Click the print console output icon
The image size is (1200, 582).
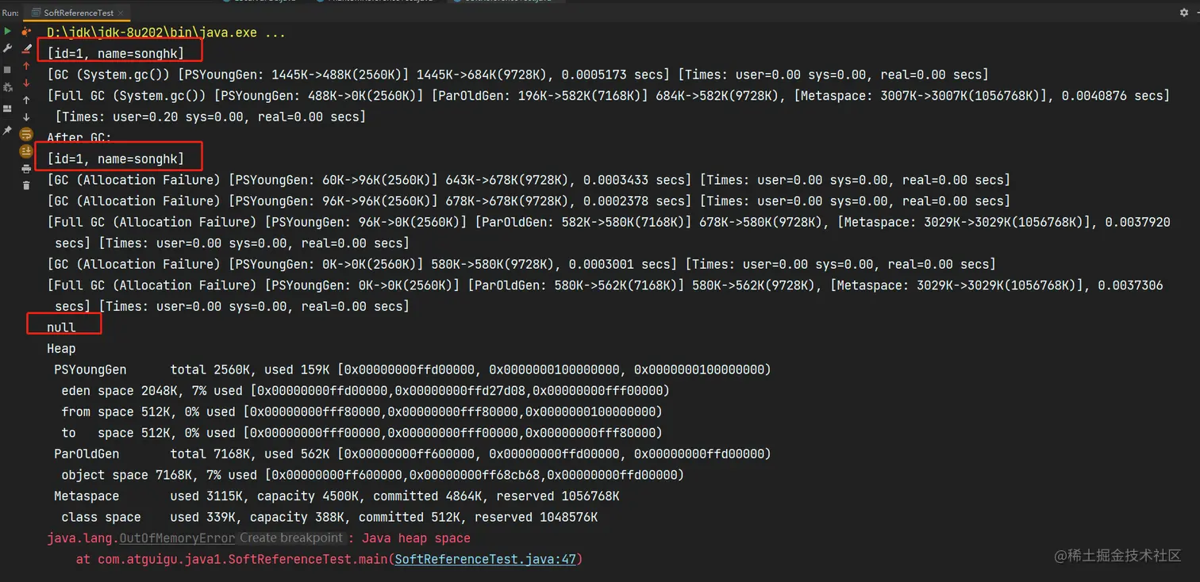click(26, 169)
